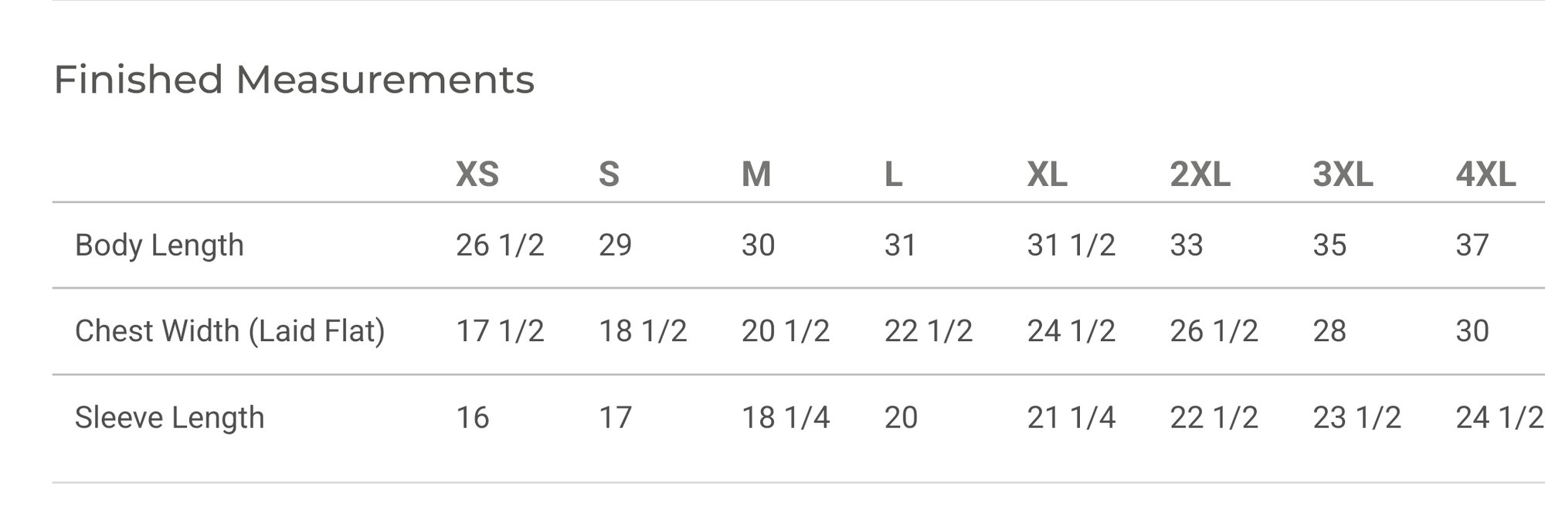1545x528 pixels.
Task: Click the S chest width 18 1/2 cell
Action: pyautogui.click(x=643, y=331)
